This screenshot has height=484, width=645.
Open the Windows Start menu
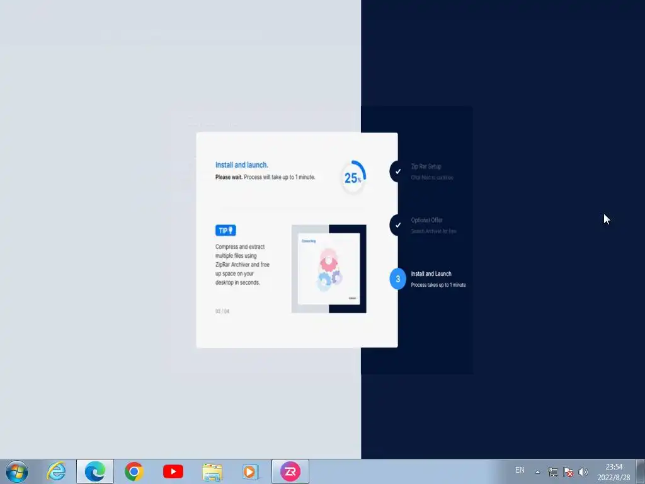point(17,471)
